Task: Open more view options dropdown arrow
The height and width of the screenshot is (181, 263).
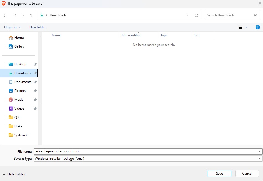Action: (x=246, y=27)
